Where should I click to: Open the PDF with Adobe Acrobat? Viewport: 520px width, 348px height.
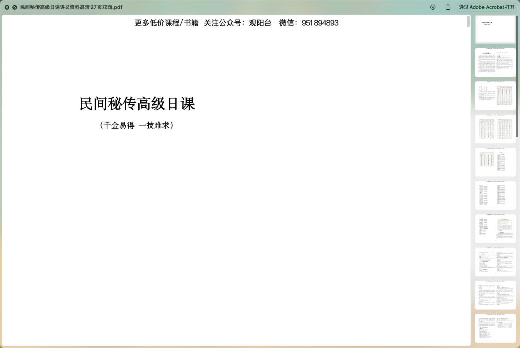click(x=486, y=7)
